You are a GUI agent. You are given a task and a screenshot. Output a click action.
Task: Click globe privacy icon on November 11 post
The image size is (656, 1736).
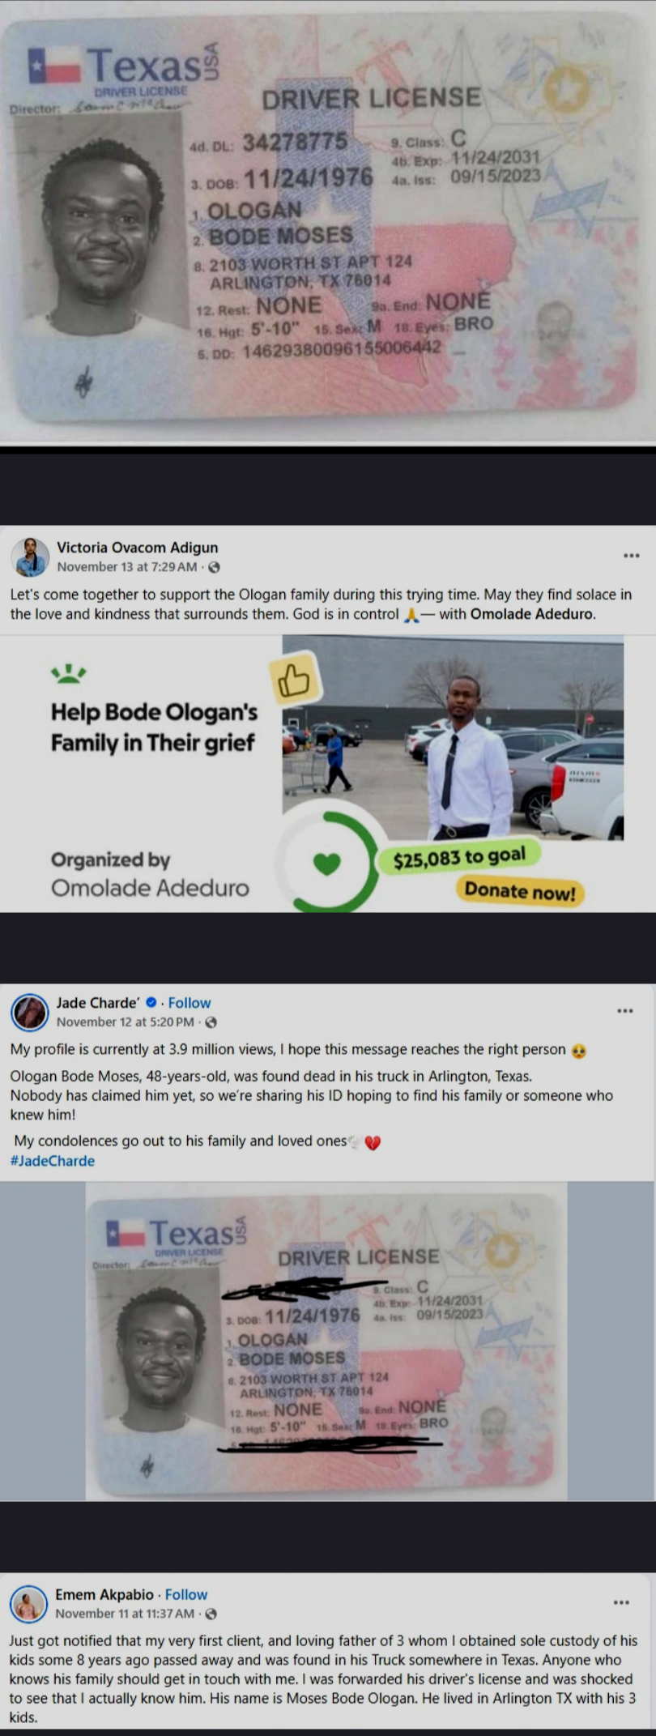click(x=211, y=1613)
